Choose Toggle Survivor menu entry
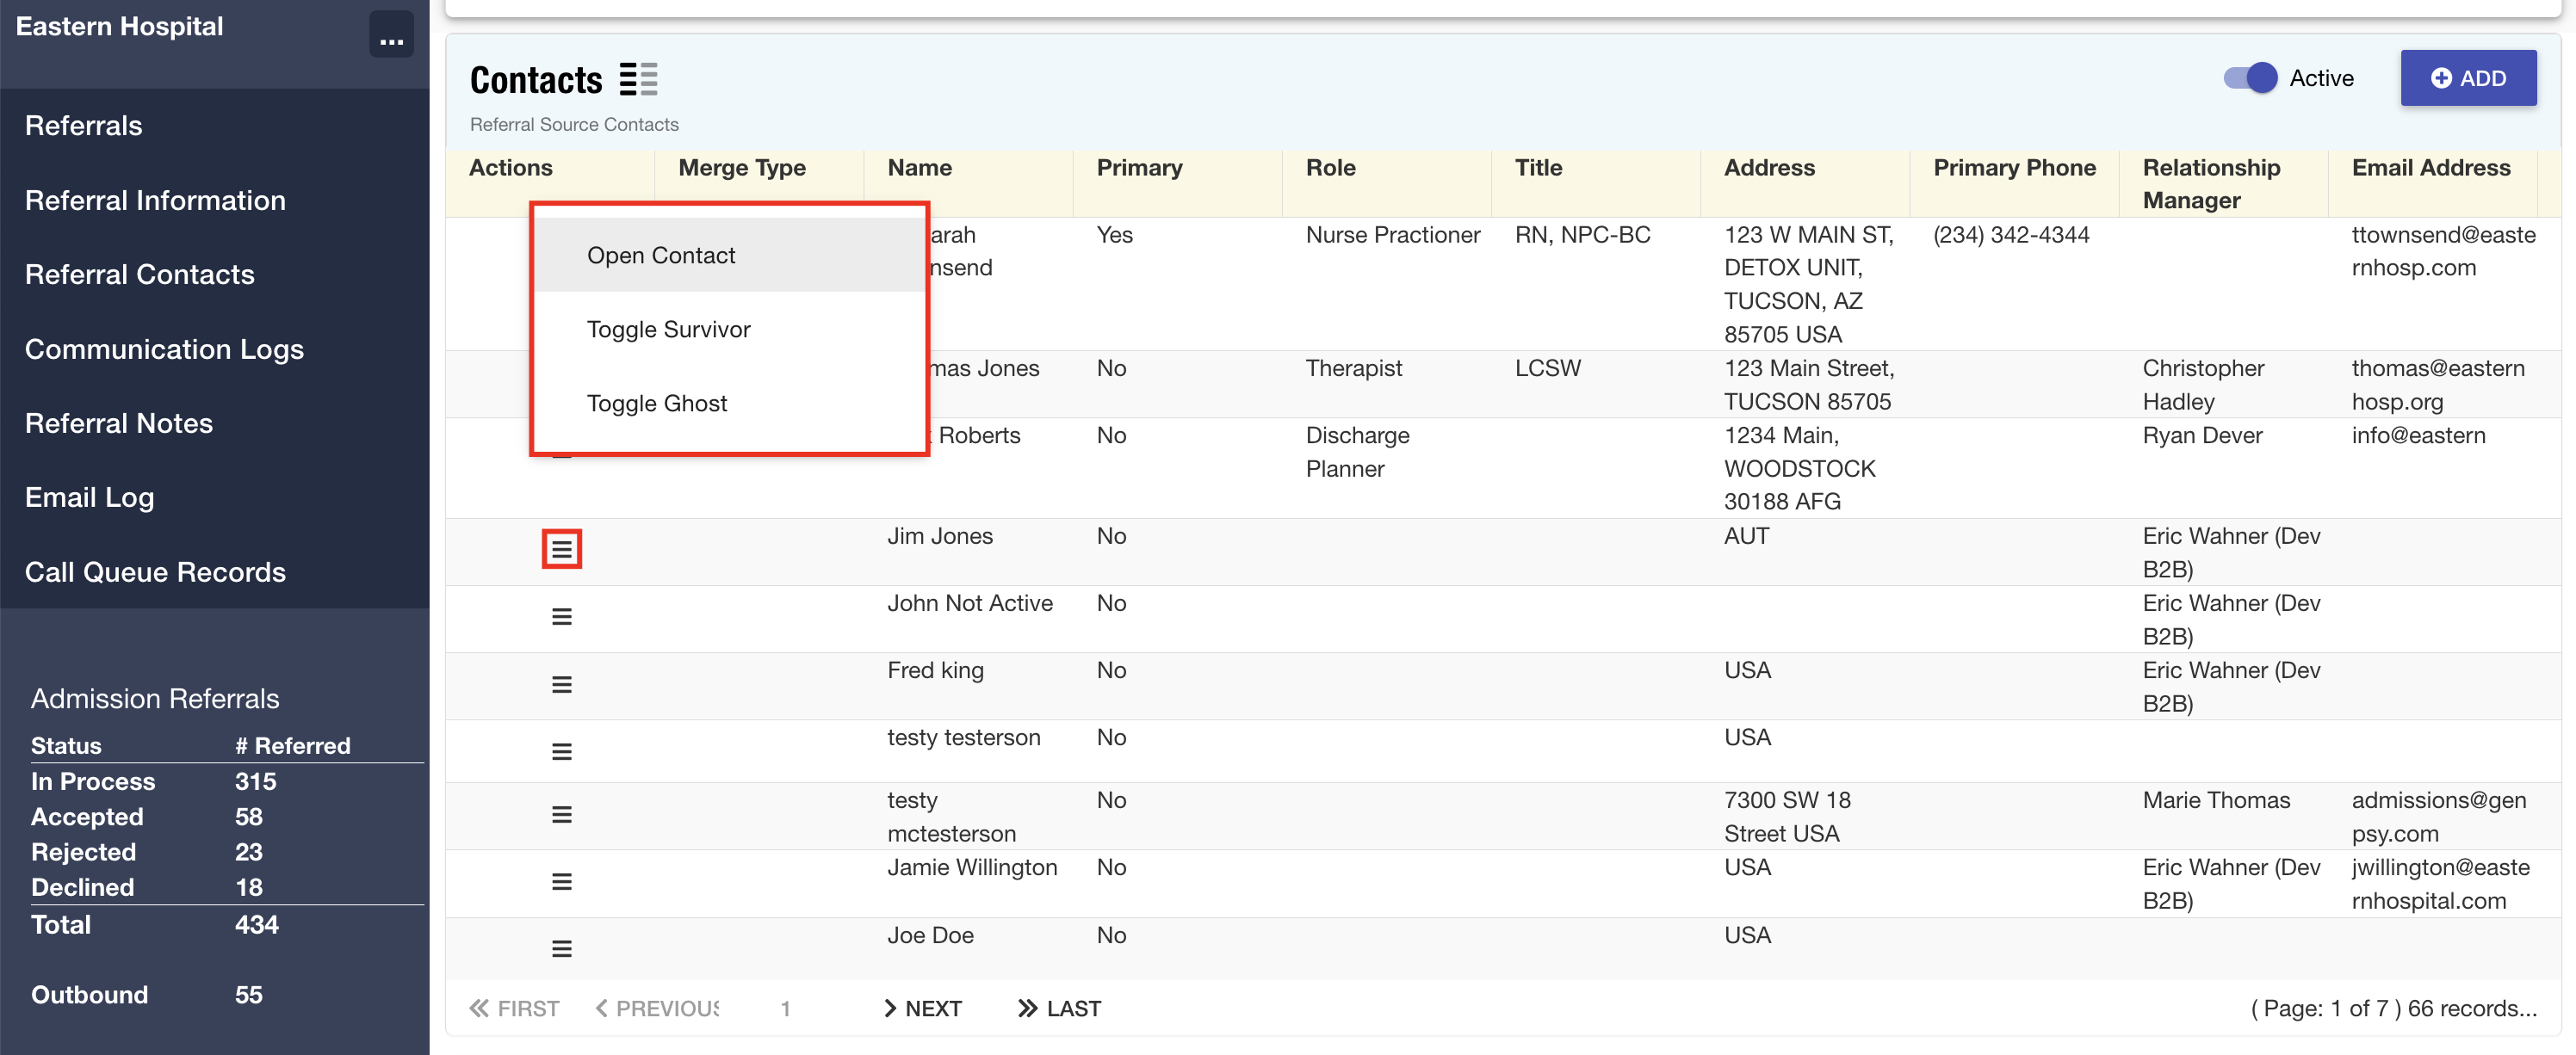 click(668, 330)
